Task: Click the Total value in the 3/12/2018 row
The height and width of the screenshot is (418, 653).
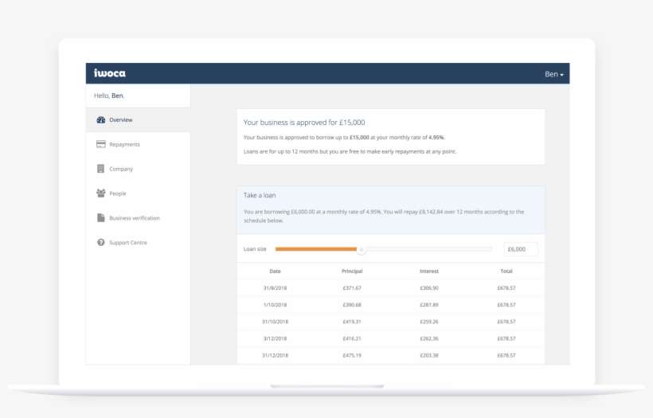Action: point(506,338)
